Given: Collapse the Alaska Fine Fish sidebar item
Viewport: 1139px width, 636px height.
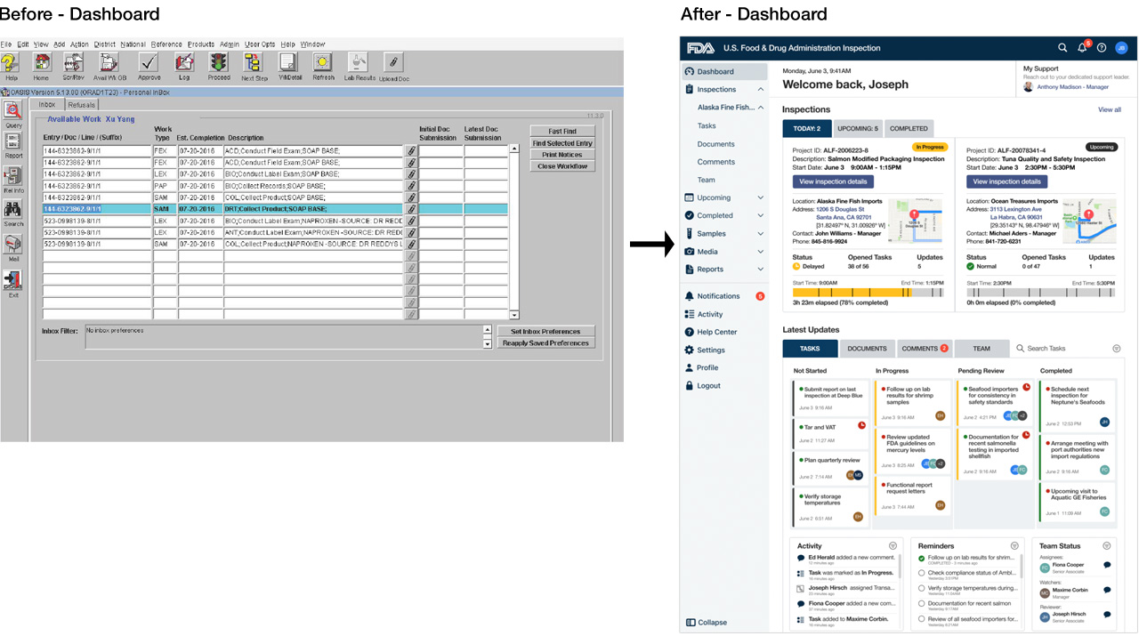Looking at the screenshot, I should click(x=761, y=108).
